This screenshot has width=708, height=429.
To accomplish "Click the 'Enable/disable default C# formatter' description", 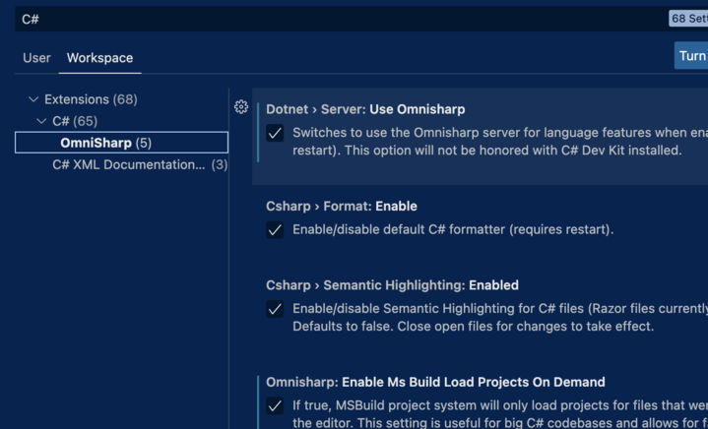I will [453, 229].
